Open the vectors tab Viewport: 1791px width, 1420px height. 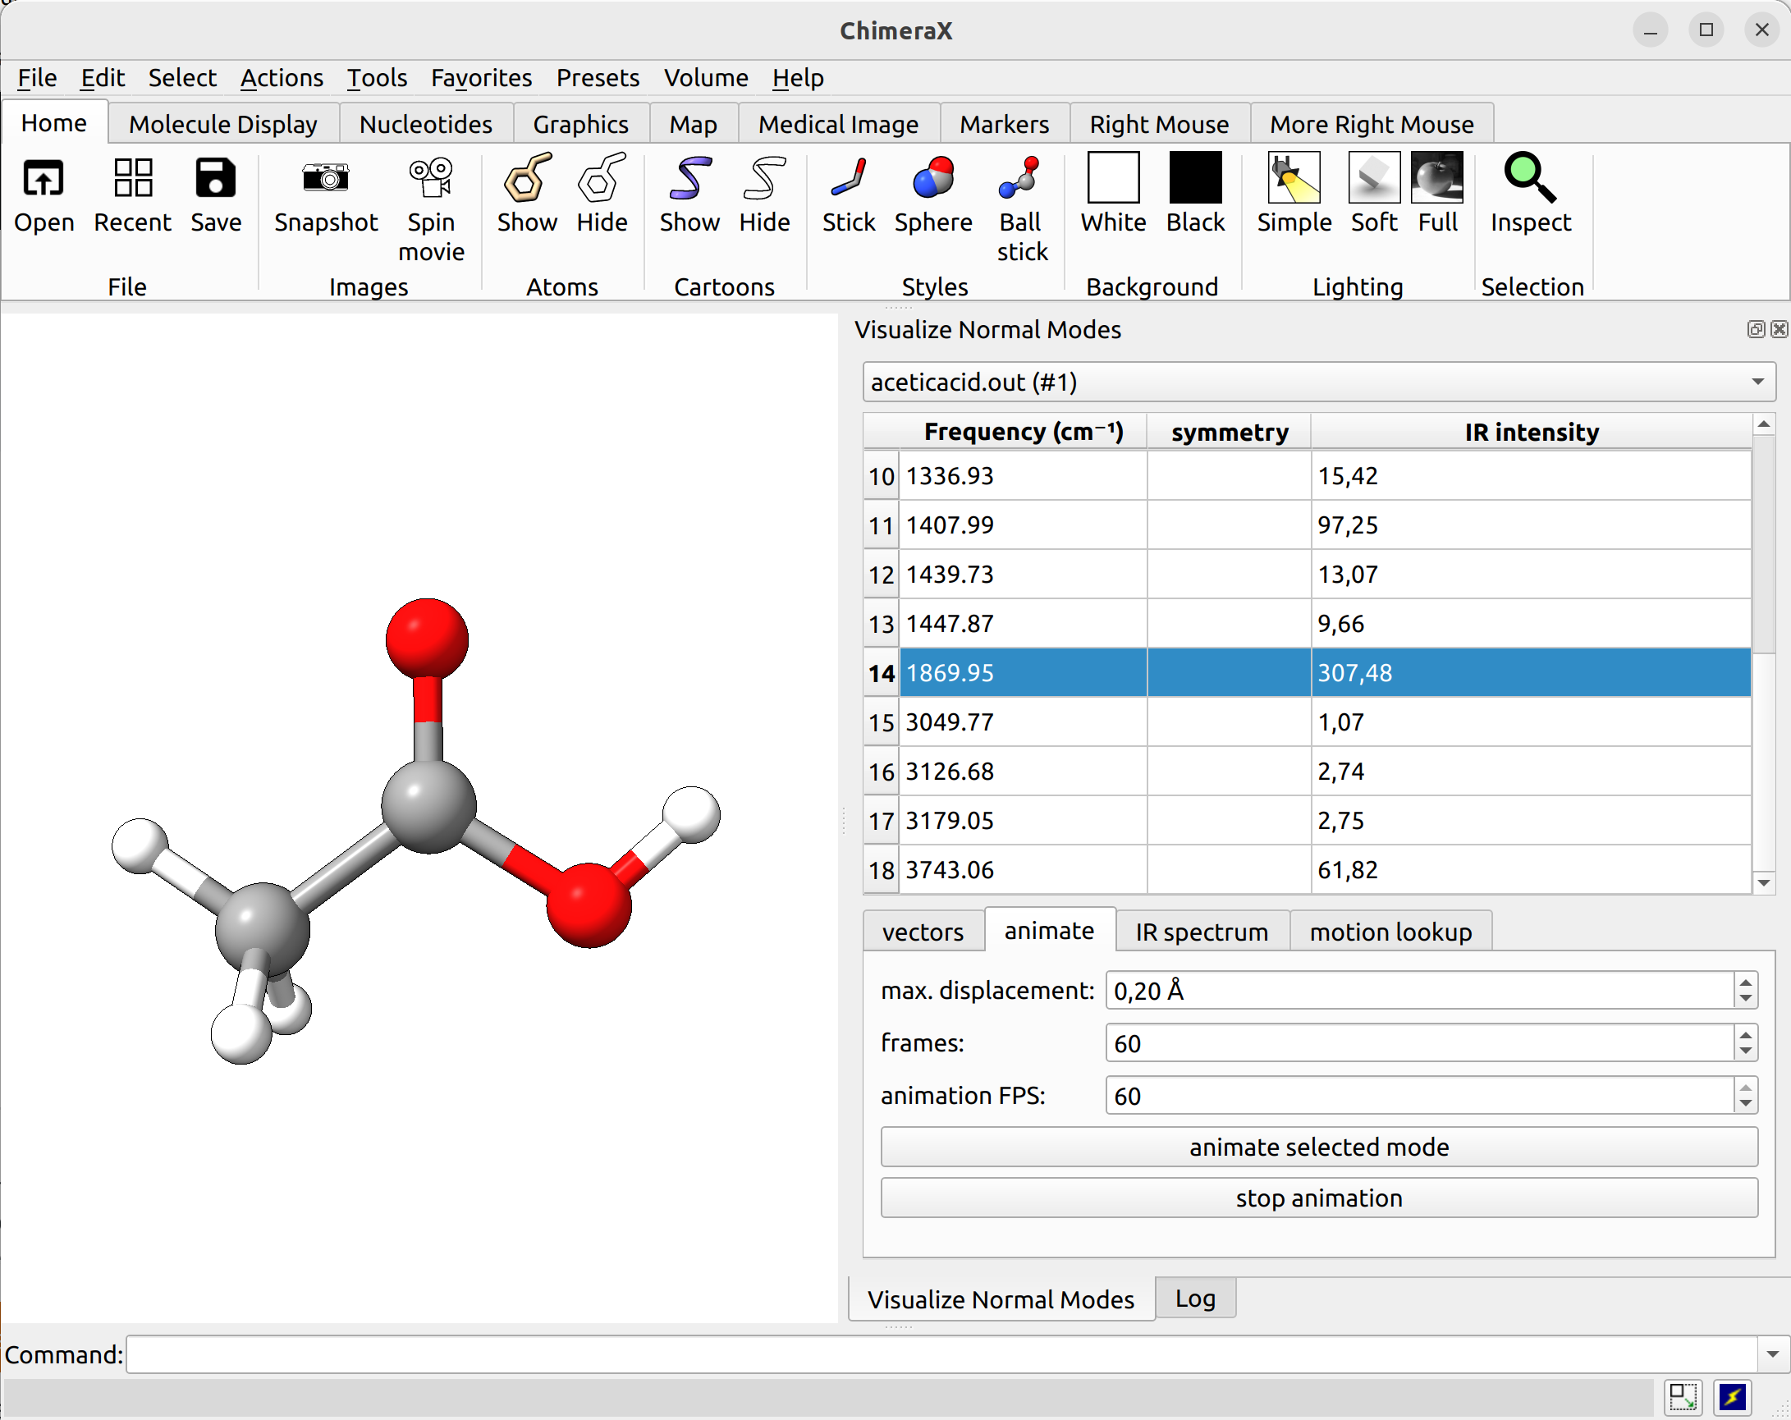tap(922, 932)
